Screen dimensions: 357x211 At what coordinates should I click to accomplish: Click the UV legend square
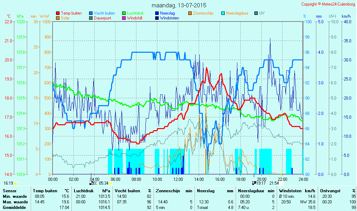point(256,14)
